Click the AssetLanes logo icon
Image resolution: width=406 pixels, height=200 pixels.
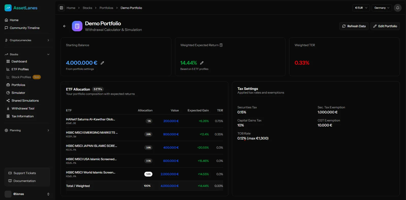point(8,8)
